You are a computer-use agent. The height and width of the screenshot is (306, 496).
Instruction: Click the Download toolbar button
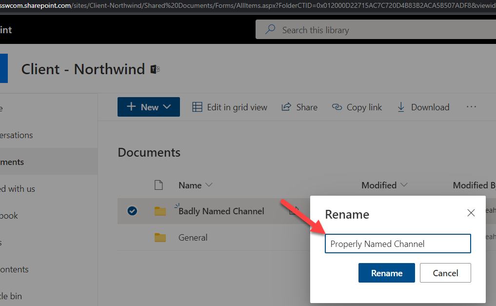click(x=423, y=107)
